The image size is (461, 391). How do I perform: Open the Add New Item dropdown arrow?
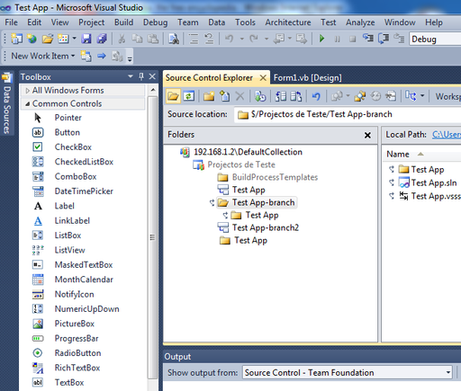74,39
